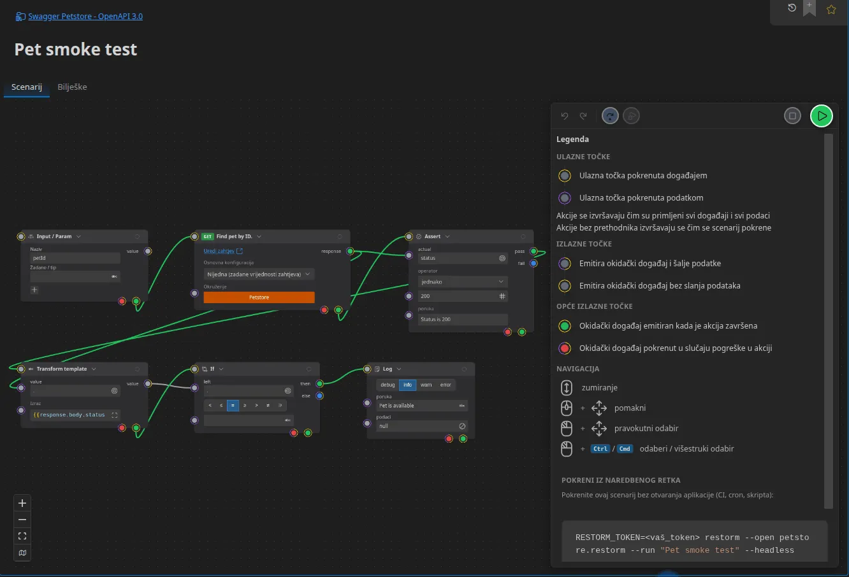The height and width of the screenshot is (577, 849).
Task: Open the jednako operator dropdown in Assert
Action: pos(463,281)
